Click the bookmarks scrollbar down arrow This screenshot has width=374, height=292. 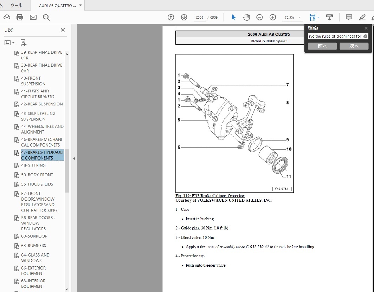tap(67, 289)
